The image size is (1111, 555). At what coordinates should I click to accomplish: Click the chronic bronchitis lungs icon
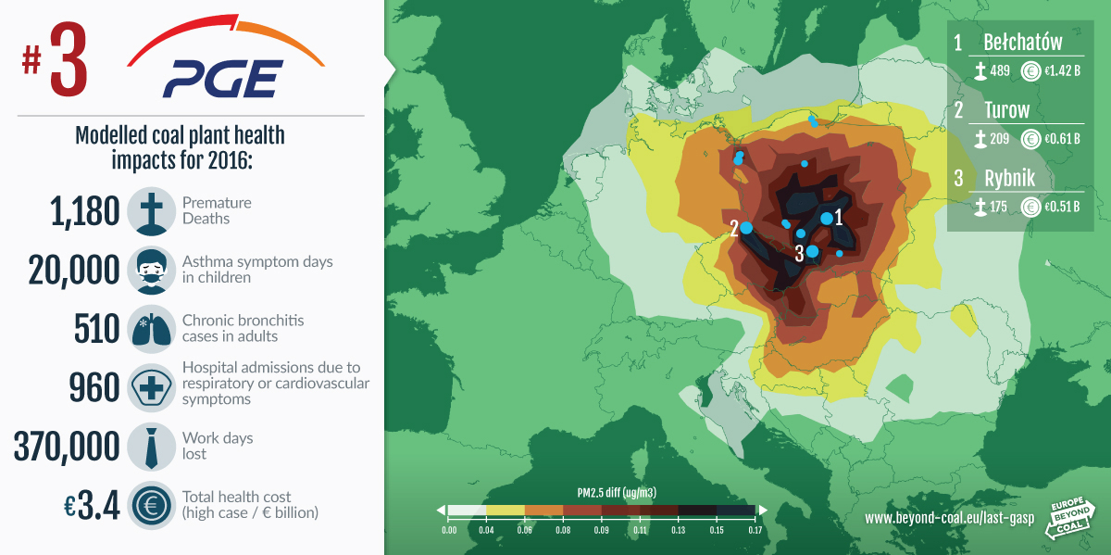point(151,328)
